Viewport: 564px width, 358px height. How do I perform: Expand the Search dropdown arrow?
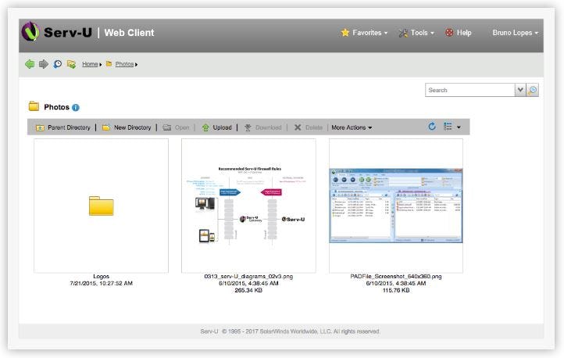520,90
